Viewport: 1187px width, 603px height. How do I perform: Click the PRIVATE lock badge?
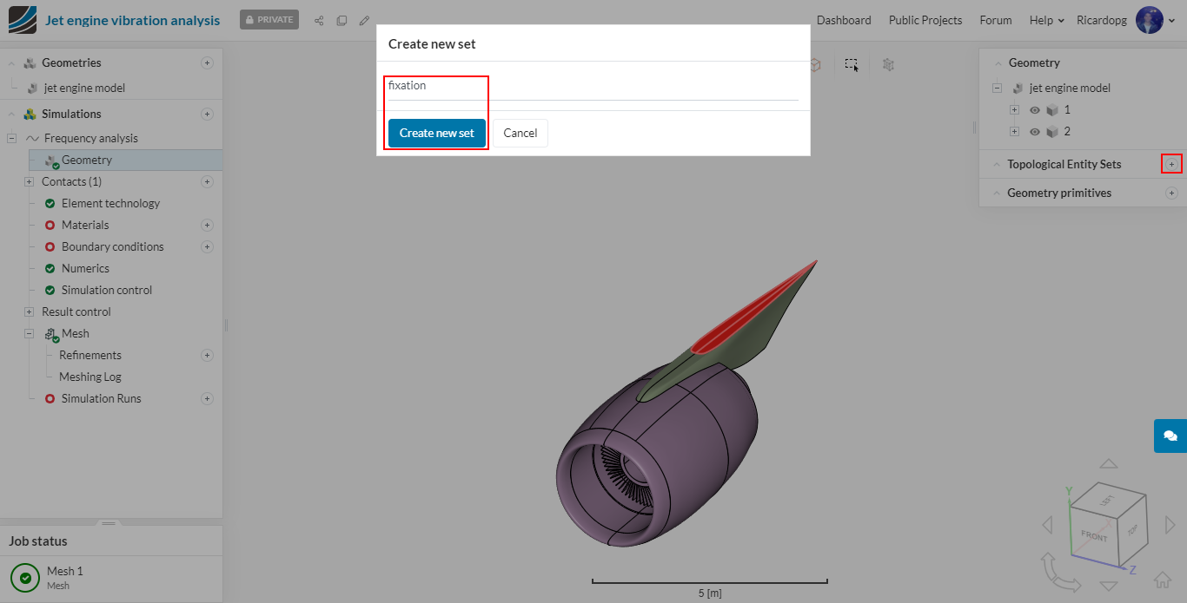point(269,19)
